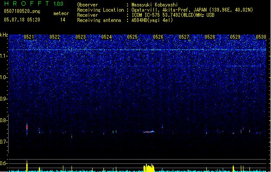Click the 0530 time marker
This screenshot has height=172, width=271.
[261, 37]
